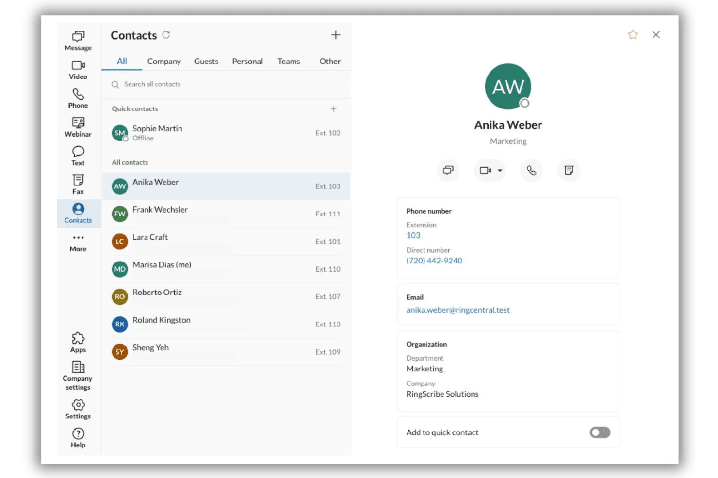Call Anika Weber using the phone icon
This screenshot has width=718, height=478.
(531, 170)
